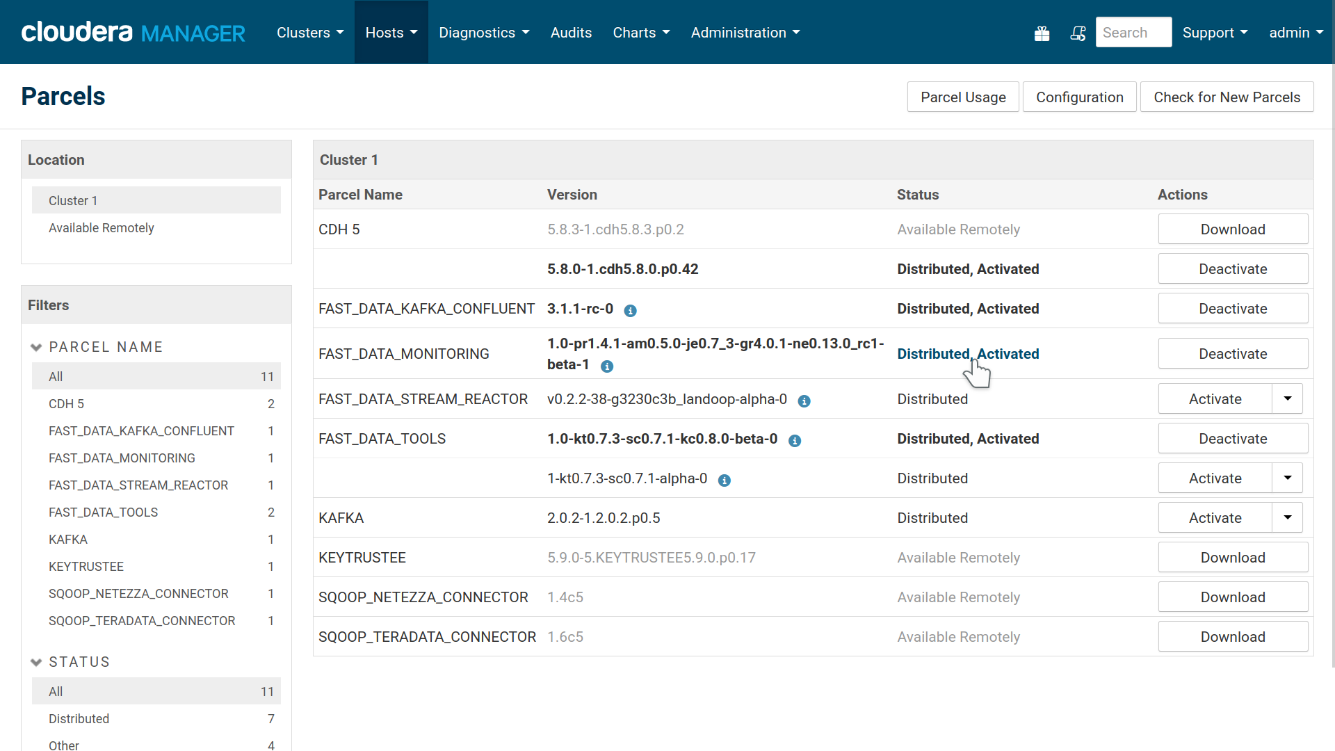Viewport: 1335px width, 751px height.
Task: Click info icon beside beta-1 version
Action: [607, 366]
